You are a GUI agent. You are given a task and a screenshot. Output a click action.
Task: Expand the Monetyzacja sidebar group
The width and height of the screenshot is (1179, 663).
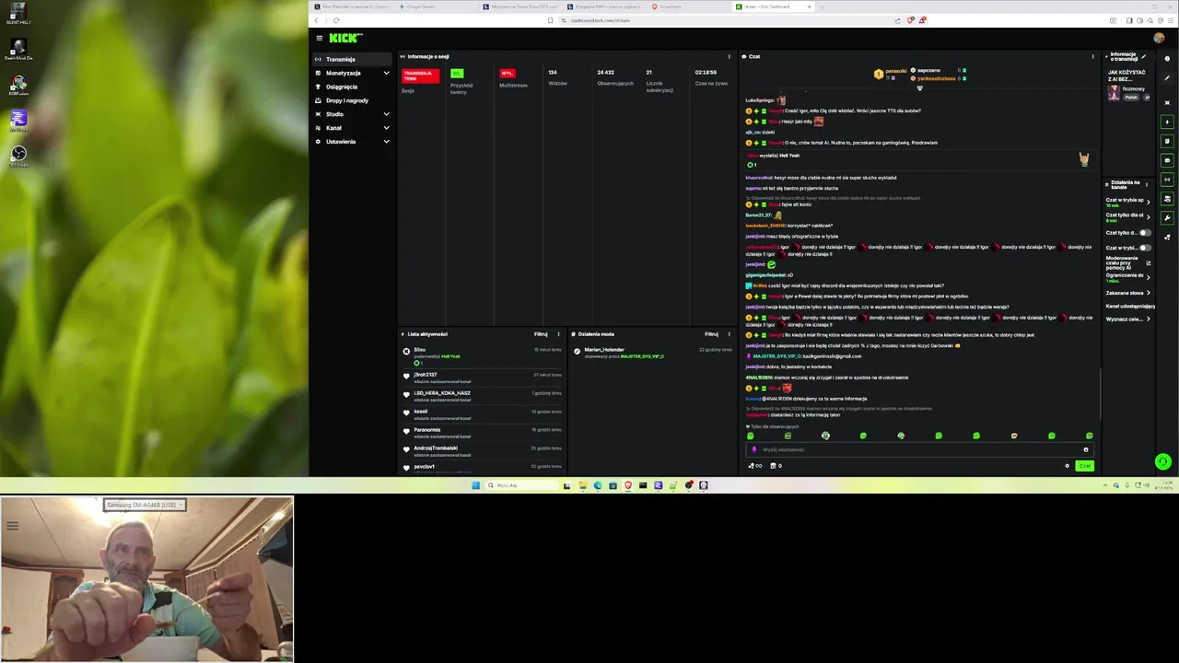(x=353, y=73)
